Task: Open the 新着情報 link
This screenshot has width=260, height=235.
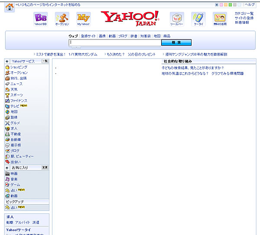Action: (242, 23)
